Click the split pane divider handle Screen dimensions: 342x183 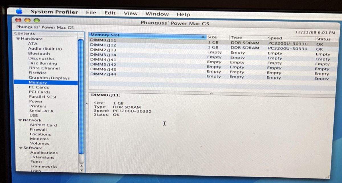[x=211, y=93]
